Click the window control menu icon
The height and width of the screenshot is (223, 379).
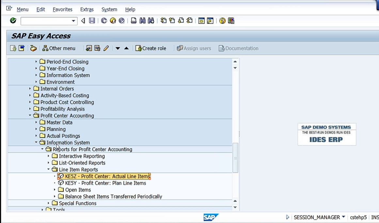tap(9, 9)
